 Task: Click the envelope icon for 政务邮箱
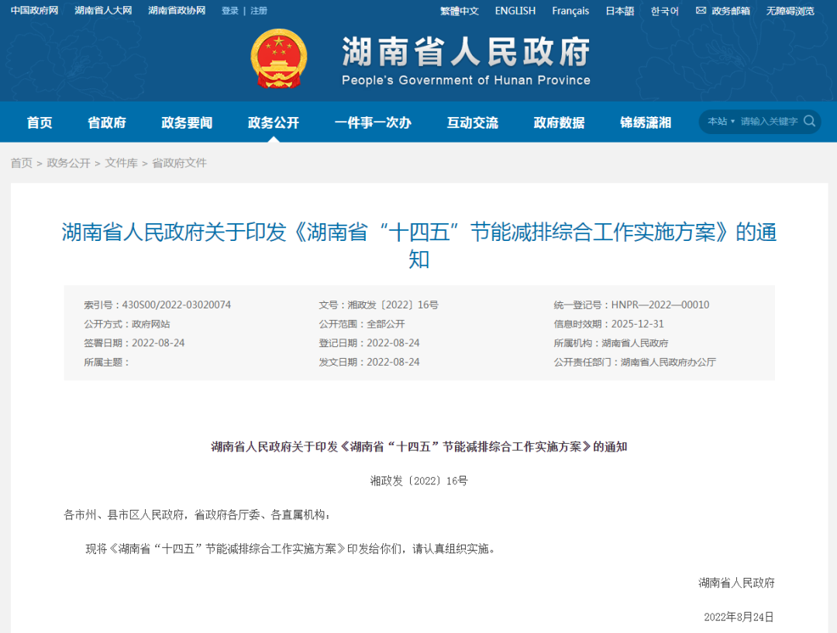click(x=701, y=11)
